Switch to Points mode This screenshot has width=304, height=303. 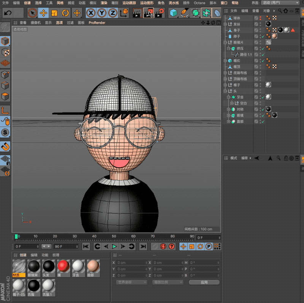[5, 75]
